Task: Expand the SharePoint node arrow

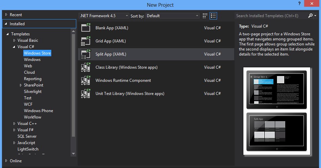Action: click(x=21, y=85)
